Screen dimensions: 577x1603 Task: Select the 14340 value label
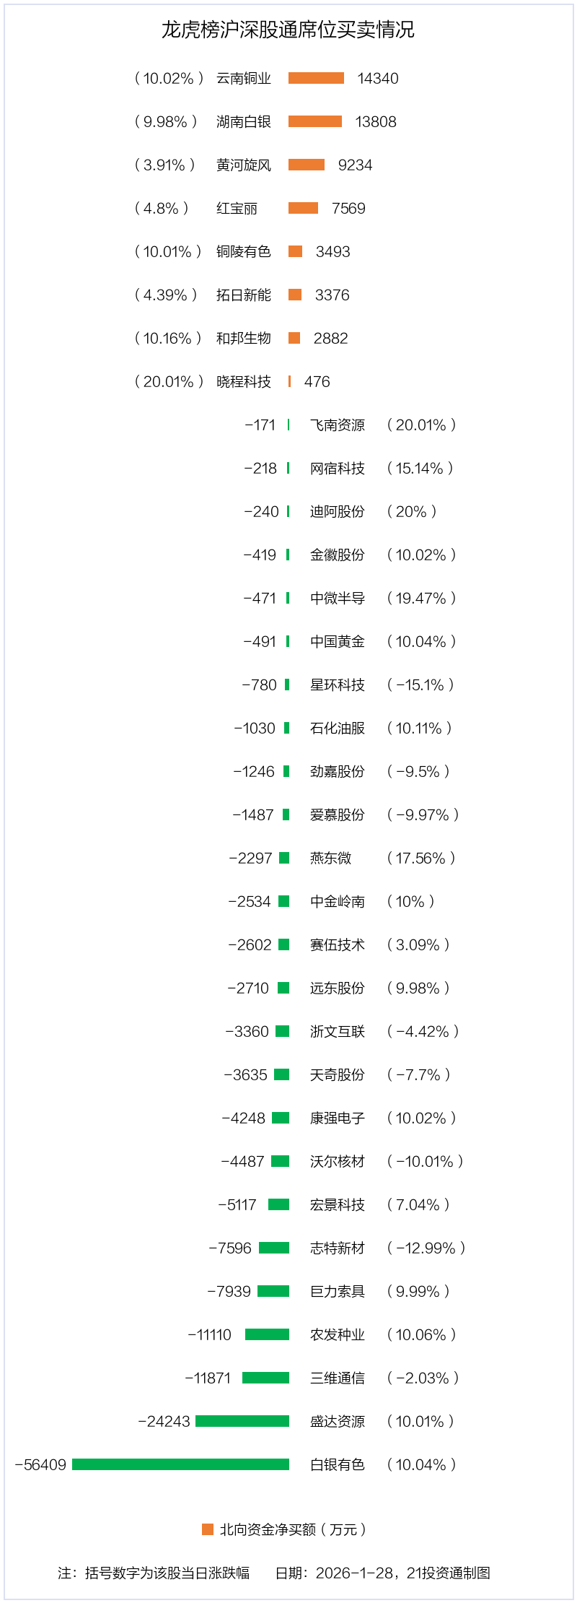point(378,78)
